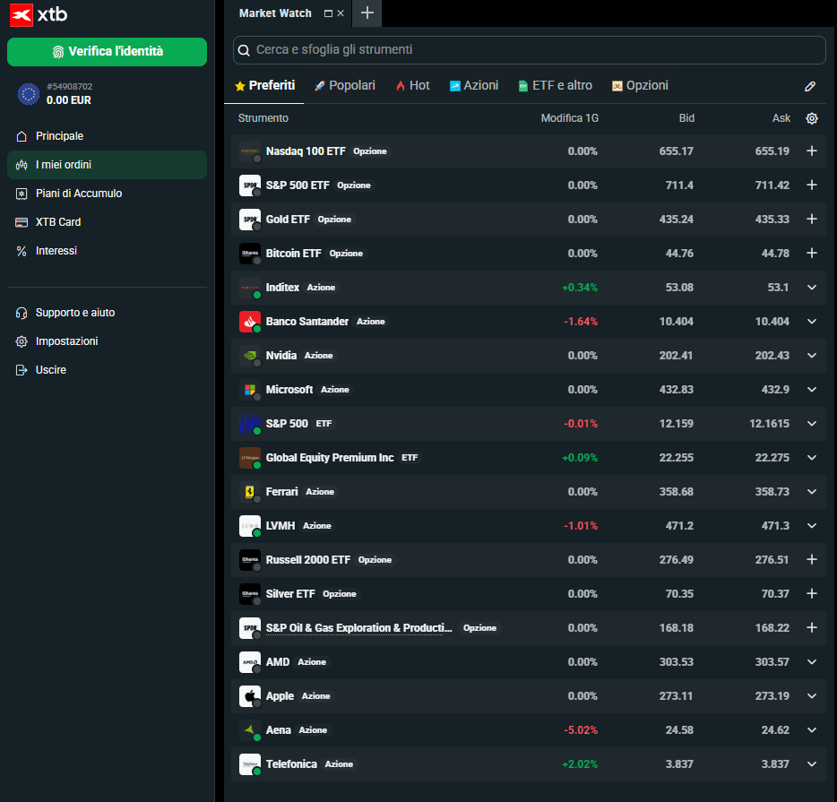
Task: Expand the Microsoft row chevron
Action: (x=811, y=390)
